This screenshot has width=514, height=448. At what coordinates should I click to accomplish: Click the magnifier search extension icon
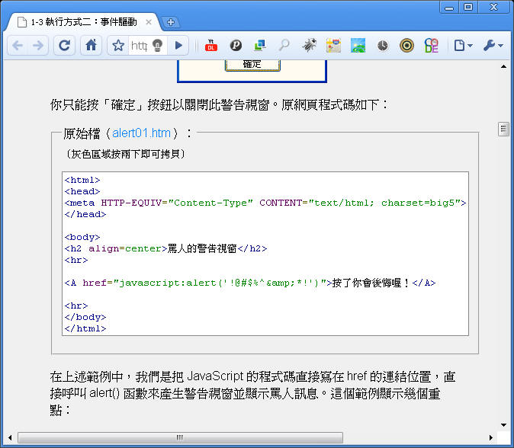coord(284,46)
